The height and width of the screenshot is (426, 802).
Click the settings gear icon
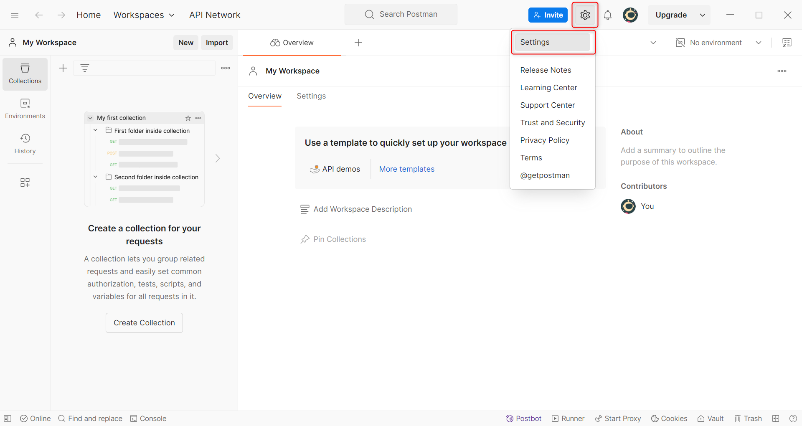click(x=585, y=15)
